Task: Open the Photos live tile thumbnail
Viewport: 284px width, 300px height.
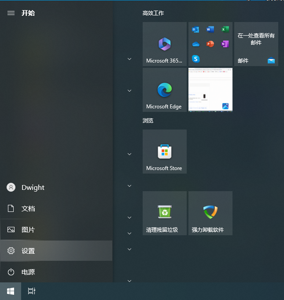Action: tap(210, 90)
